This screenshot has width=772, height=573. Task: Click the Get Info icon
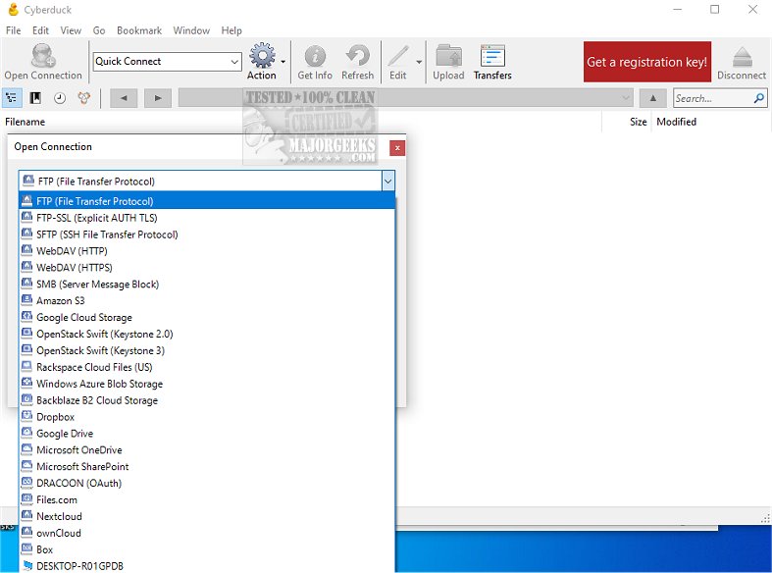click(315, 56)
